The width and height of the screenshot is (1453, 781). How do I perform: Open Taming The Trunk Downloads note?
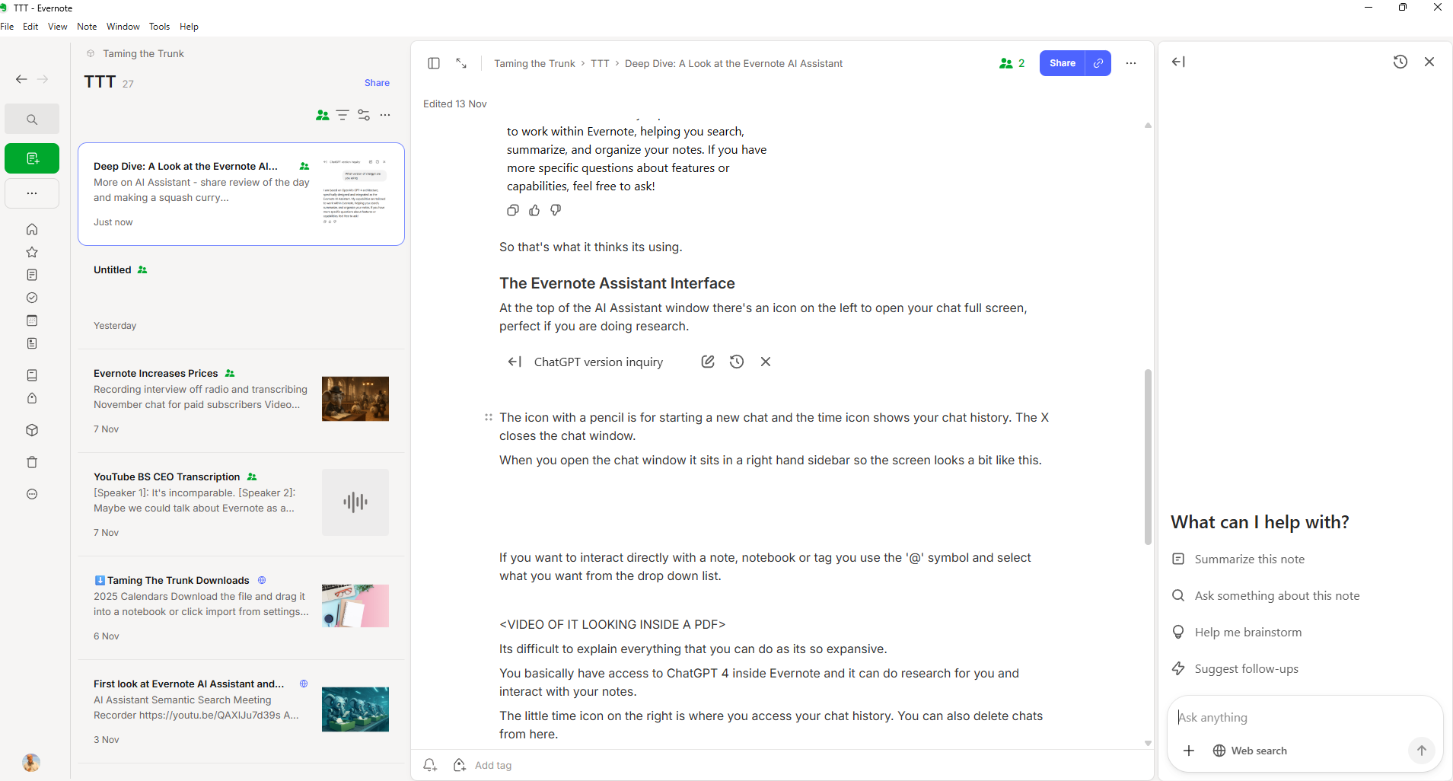[241, 608]
